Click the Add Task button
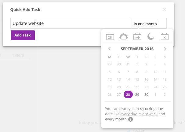The height and width of the screenshot is (132, 185). click(x=23, y=35)
